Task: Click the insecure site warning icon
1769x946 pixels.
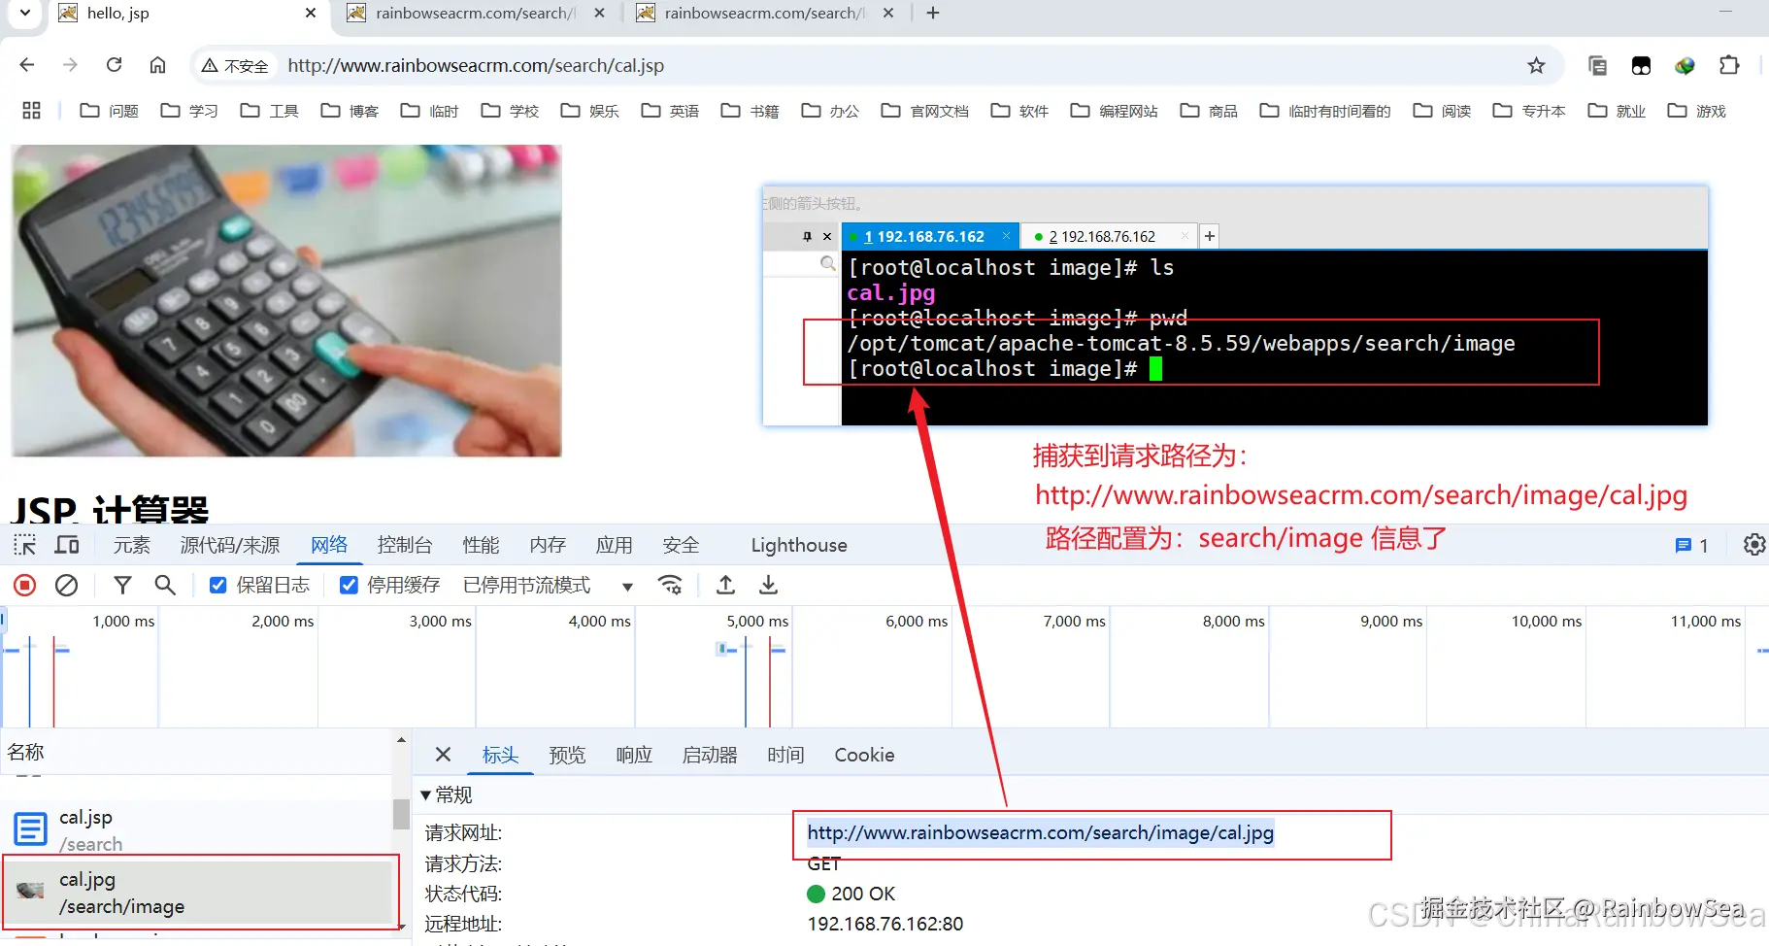Action: 234,65
